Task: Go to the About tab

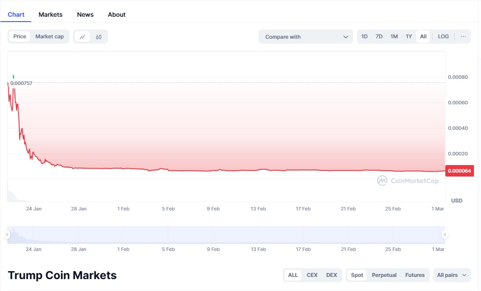Action: (117, 15)
